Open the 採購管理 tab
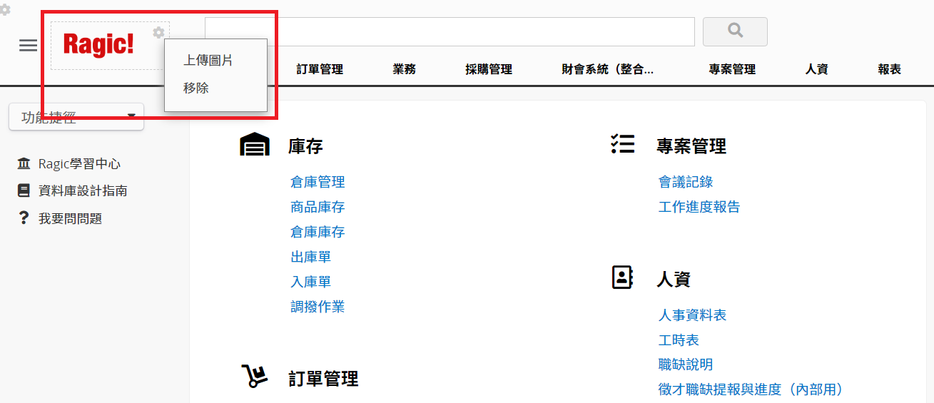 tap(489, 69)
